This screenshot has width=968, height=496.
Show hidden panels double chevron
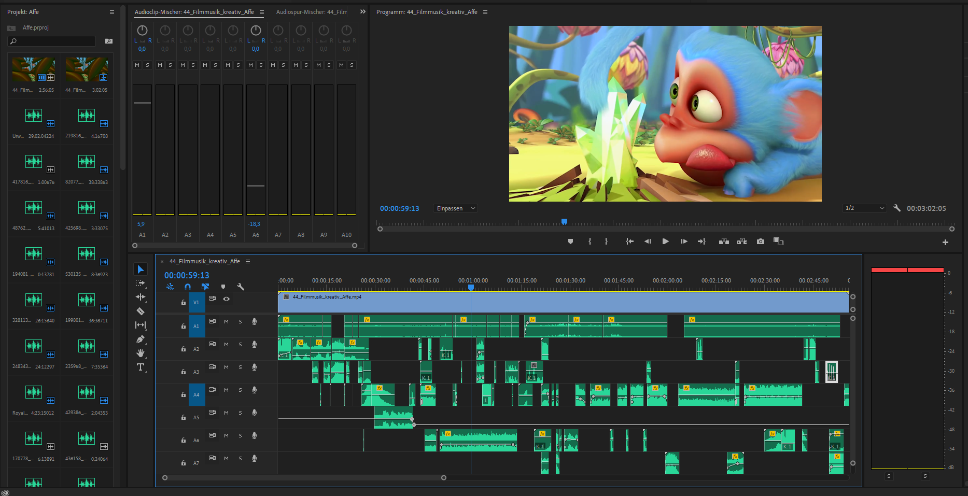(x=362, y=11)
